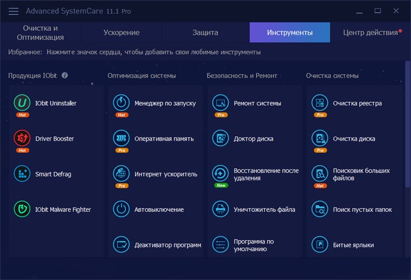Viewport: 411px width, 280px height.
Task: Open Уничтожитель файла shredder icon
Action: tap(221, 209)
